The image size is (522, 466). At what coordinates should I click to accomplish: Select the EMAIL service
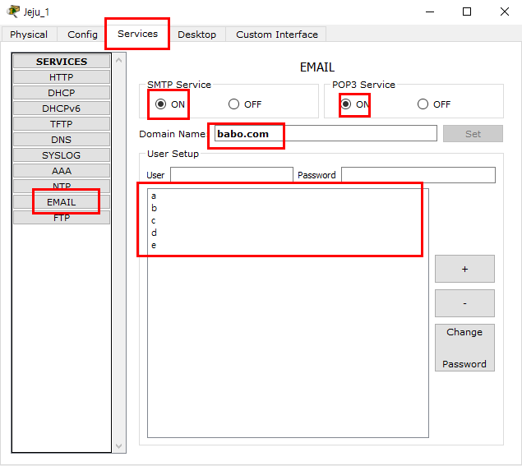click(62, 202)
